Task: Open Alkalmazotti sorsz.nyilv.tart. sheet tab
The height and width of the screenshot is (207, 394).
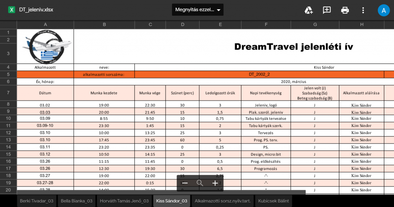Action: (x=222, y=201)
